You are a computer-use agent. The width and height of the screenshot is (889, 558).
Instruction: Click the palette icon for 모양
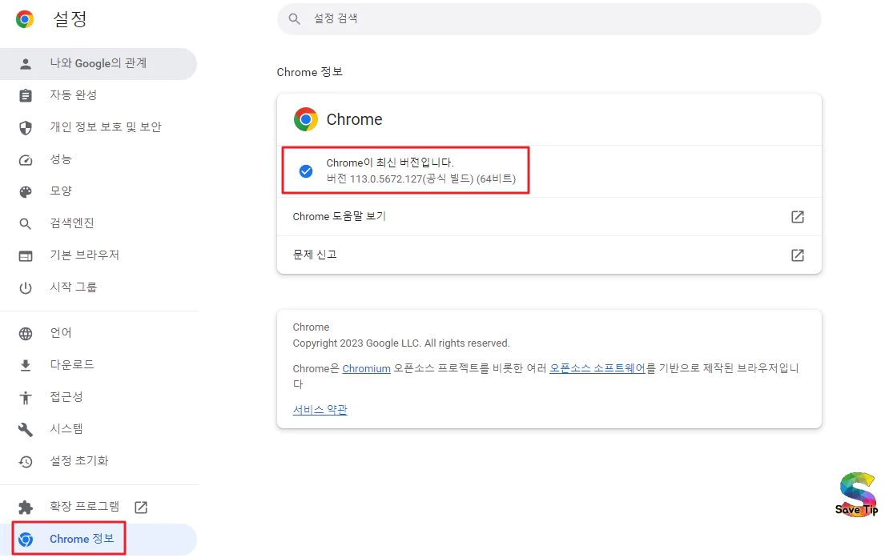tap(26, 191)
